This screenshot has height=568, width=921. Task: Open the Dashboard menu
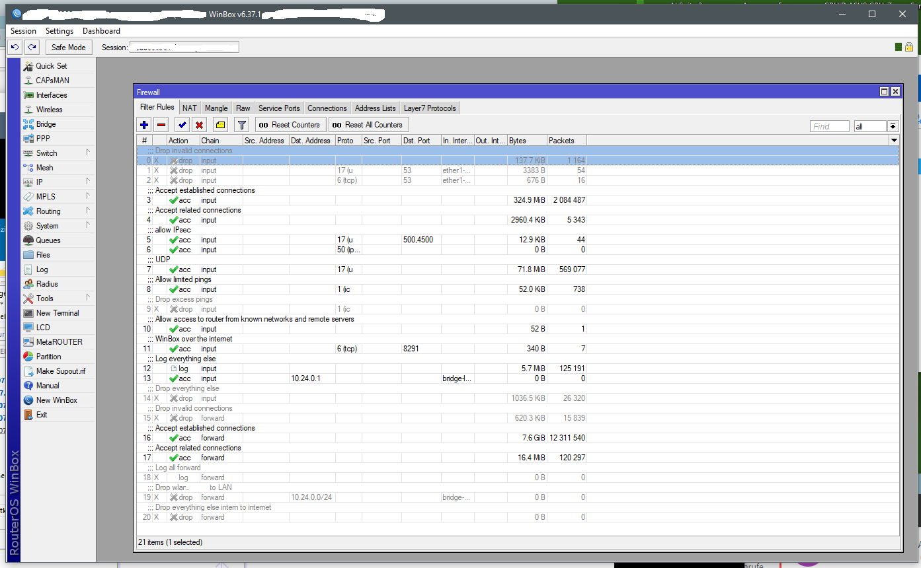[101, 31]
